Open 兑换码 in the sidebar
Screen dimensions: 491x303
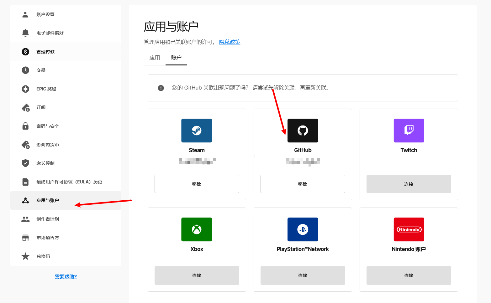coord(66,256)
